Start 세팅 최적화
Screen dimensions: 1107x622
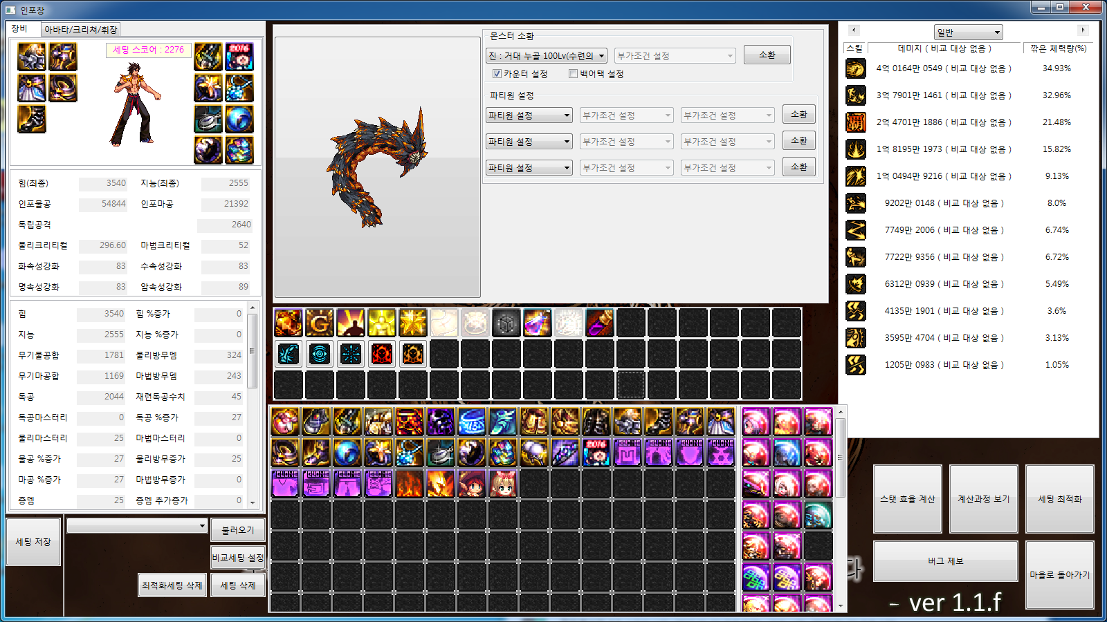click(1059, 499)
